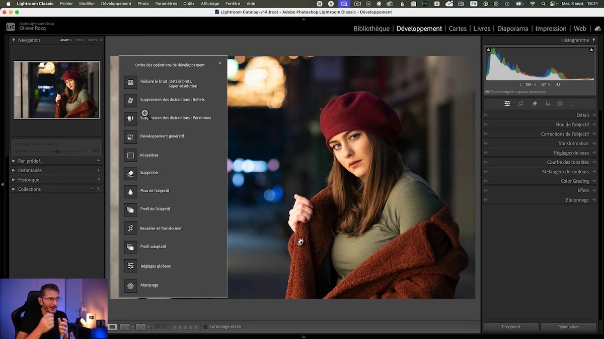
Task: Add a collection with the plus icon
Action: point(99,189)
